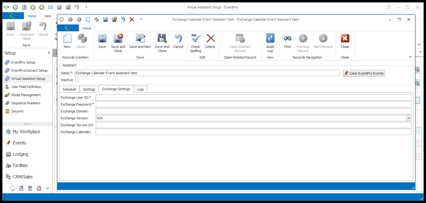The width and height of the screenshot is (426, 203).
Task: Click Save in the Assistant Item ribbon
Action: pyautogui.click(x=102, y=41)
